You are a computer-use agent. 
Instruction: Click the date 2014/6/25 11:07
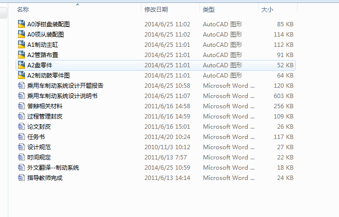167,96
